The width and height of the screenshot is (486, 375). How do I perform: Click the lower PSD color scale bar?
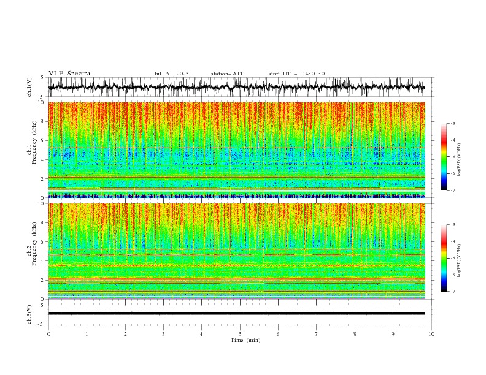[x=444, y=258]
